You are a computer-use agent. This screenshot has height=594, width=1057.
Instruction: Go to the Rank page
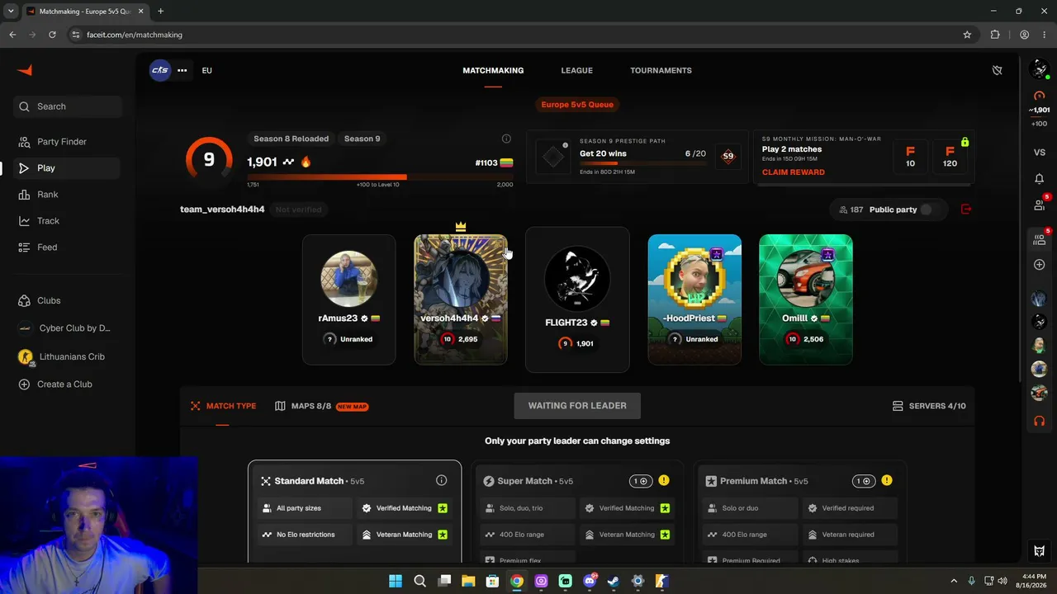68,195
